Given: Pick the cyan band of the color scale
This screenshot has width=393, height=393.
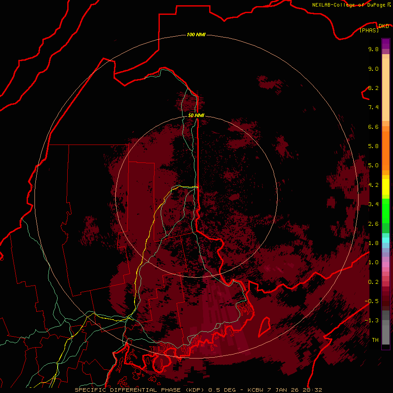Looking at the screenshot, I should [386, 240].
